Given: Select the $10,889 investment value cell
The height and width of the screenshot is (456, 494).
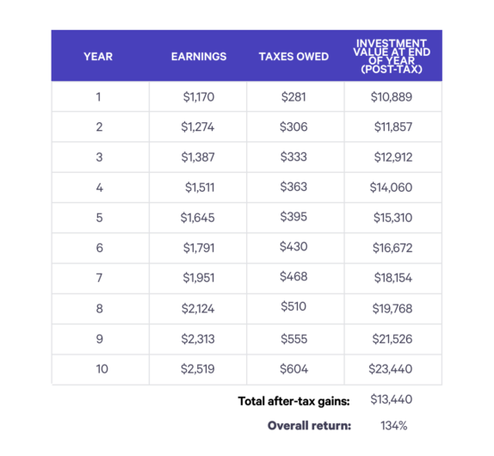Looking at the screenshot, I should [392, 96].
